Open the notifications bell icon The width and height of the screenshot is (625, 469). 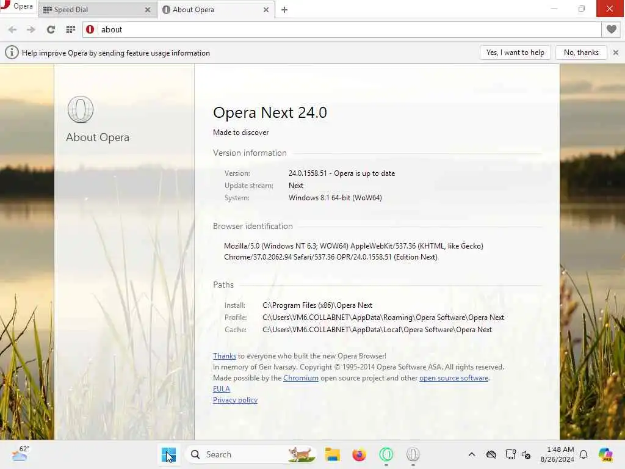[583, 454]
